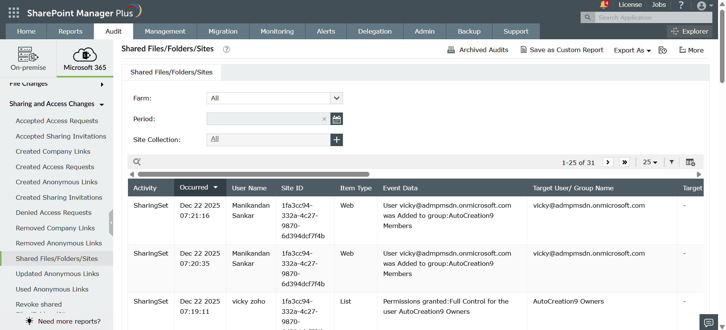Open the Period calendar picker

pos(337,119)
